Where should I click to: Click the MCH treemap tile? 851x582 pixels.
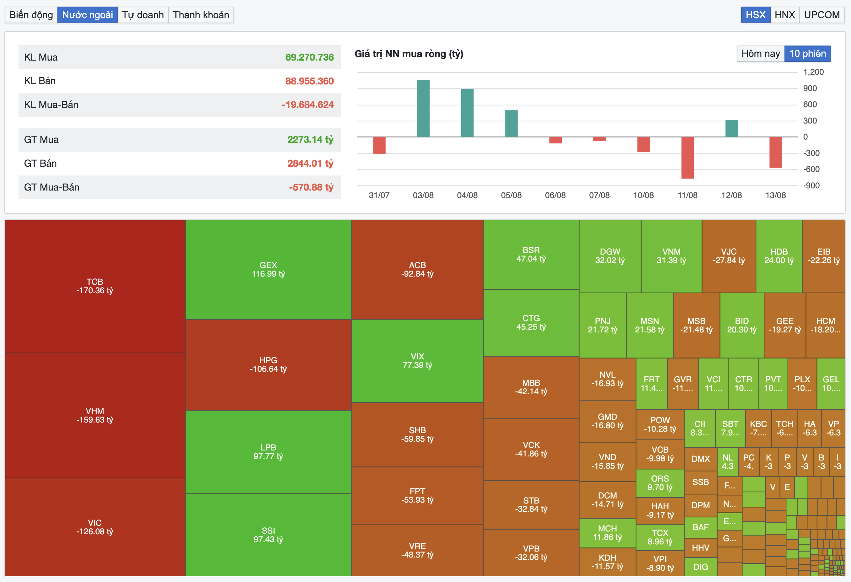tap(607, 533)
